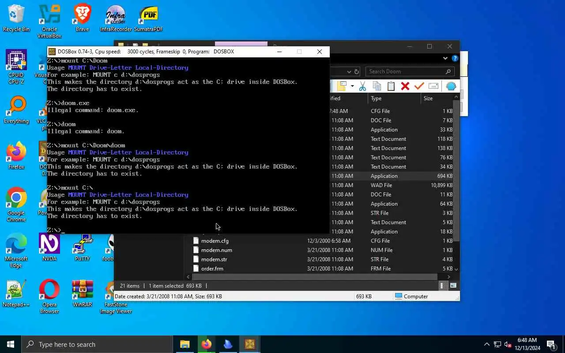Viewport: 565px width, 353px height.
Task: Click the Windows Start button
Action: coord(11,344)
